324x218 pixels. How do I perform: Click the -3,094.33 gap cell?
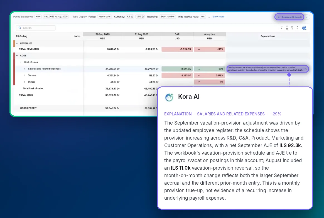coord(177,49)
